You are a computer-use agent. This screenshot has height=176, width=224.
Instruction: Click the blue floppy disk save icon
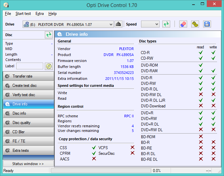(207, 24)
